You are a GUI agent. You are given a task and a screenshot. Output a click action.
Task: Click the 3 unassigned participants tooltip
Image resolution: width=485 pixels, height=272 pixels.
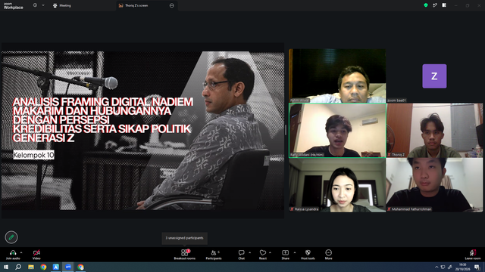point(185,238)
